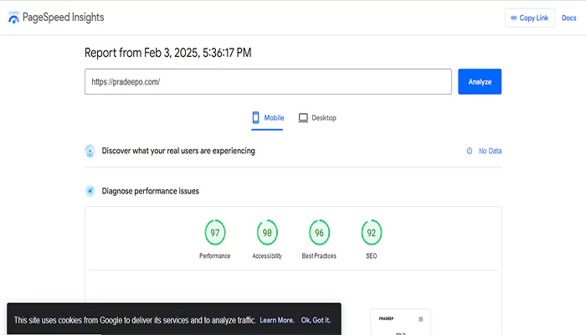Image resolution: width=586 pixels, height=335 pixels.
Task: Switch to the Mobile tab
Action: (267, 118)
